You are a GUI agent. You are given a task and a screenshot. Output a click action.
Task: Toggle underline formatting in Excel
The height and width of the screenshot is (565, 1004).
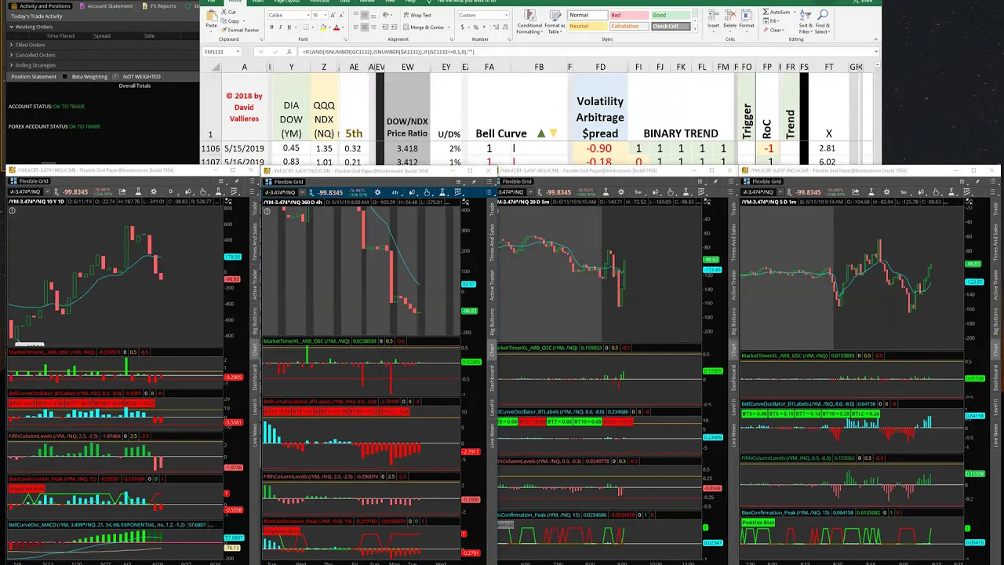pos(289,27)
